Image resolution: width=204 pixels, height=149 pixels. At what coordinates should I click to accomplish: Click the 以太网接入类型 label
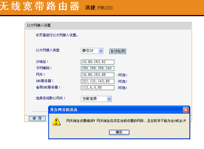48,50
